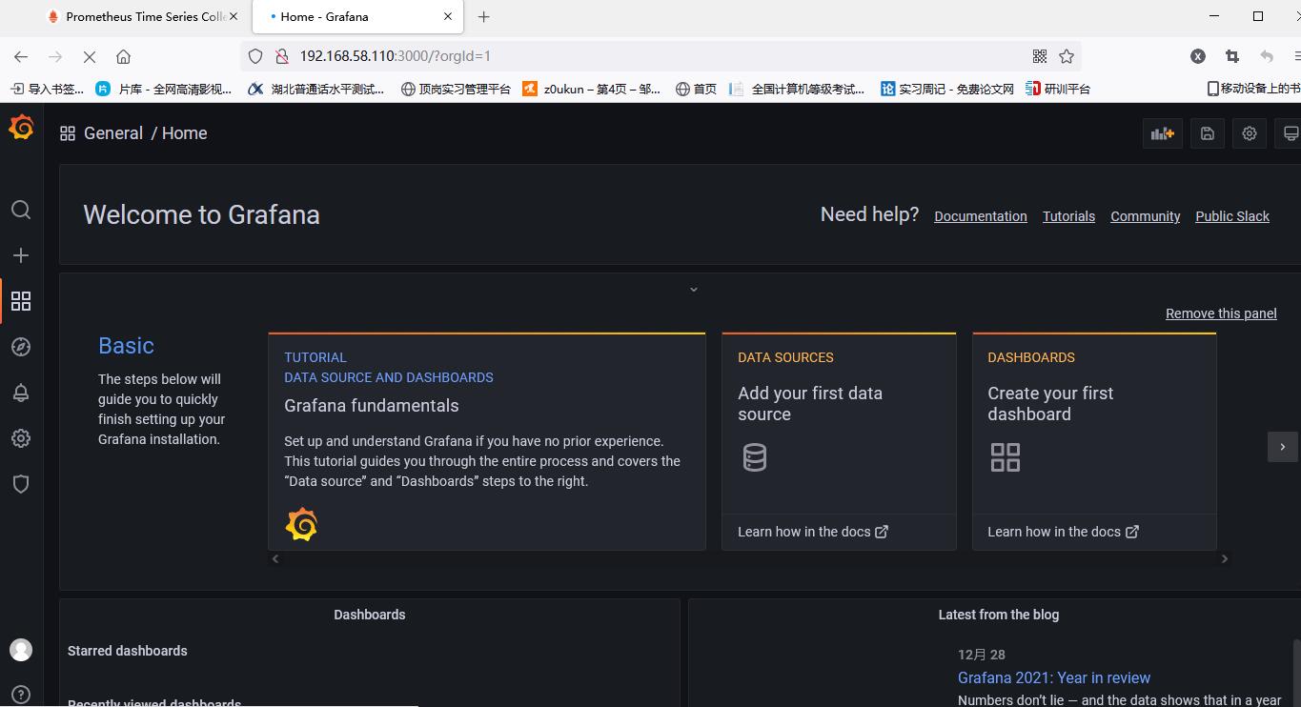Viewport: 1301px width, 707px height.
Task: Click Home in the breadcrumb
Action: (185, 133)
